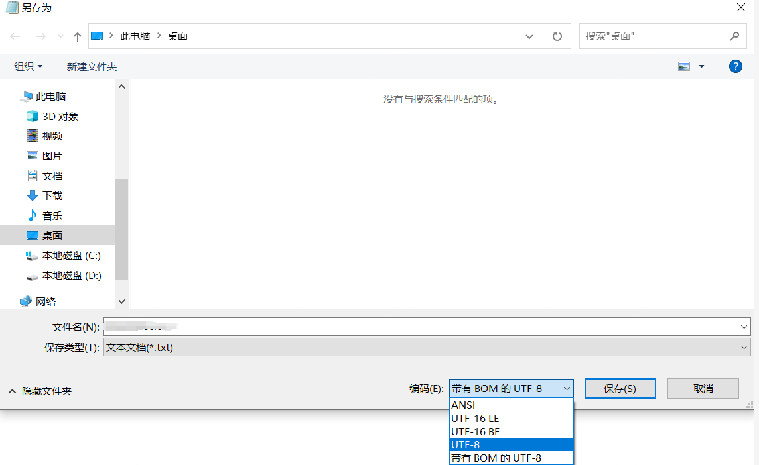Choose UTF-16 LE encoding
The image size is (759, 465).
(512, 419)
